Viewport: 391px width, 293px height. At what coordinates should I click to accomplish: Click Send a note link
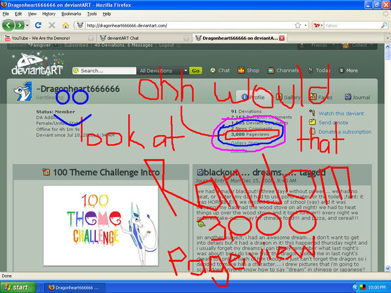tap(333, 122)
